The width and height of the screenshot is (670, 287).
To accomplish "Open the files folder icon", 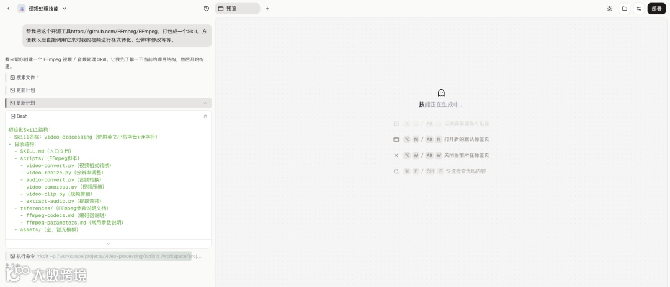I will [x=625, y=9].
